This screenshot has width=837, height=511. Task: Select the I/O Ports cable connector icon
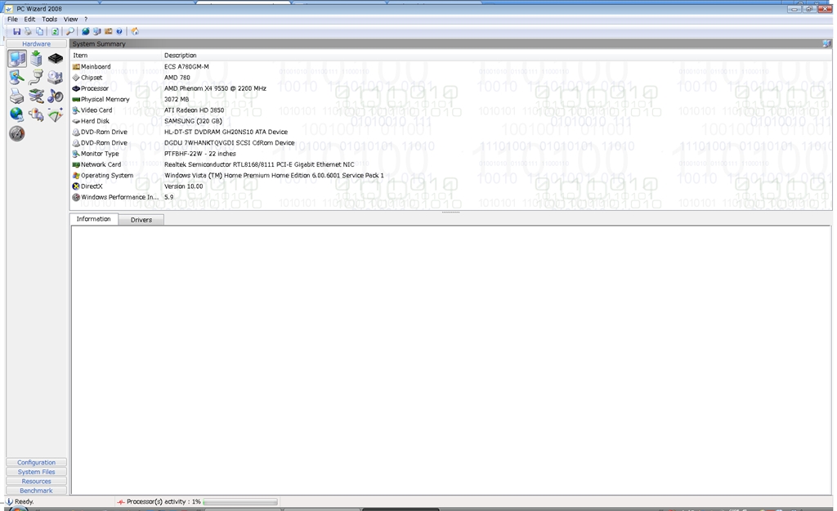click(36, 78)
